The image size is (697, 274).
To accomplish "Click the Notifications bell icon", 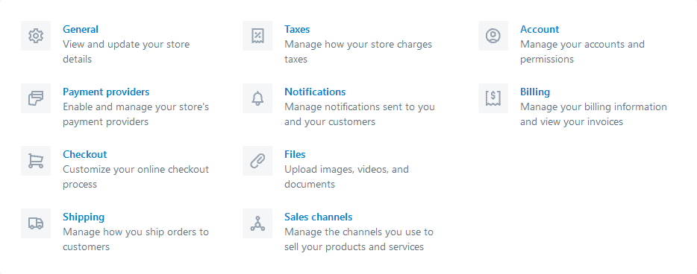I will tap(257, 98).
